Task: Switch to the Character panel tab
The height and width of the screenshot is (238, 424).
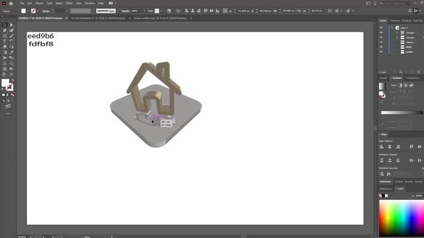Action: (395, 20)
